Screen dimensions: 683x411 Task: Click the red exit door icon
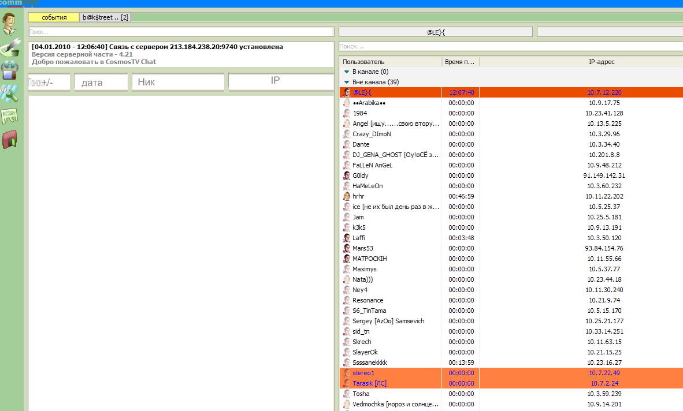point(9,139)
